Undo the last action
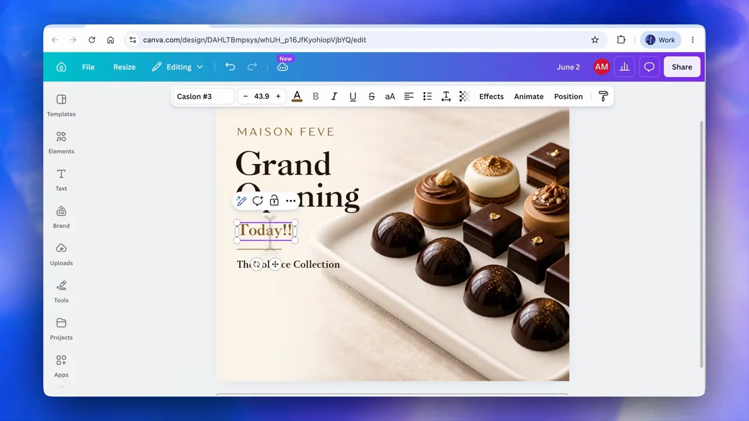The image size is (749, 421). click(230, 67)
